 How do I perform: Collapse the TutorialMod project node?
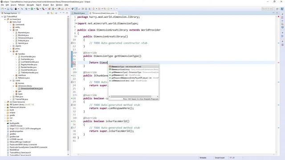pyautogui.click(x=2, y=16)
